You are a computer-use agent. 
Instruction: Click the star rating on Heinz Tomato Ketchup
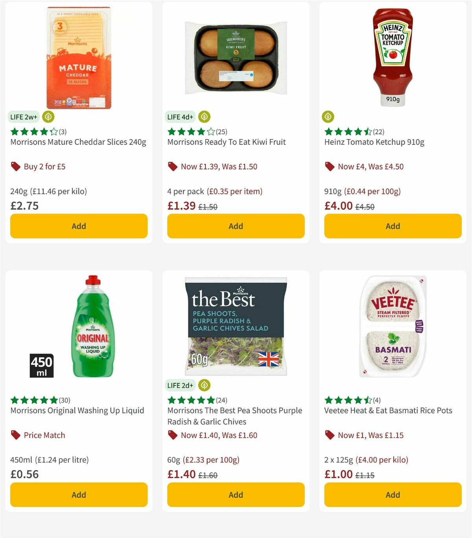click(347, 132)
